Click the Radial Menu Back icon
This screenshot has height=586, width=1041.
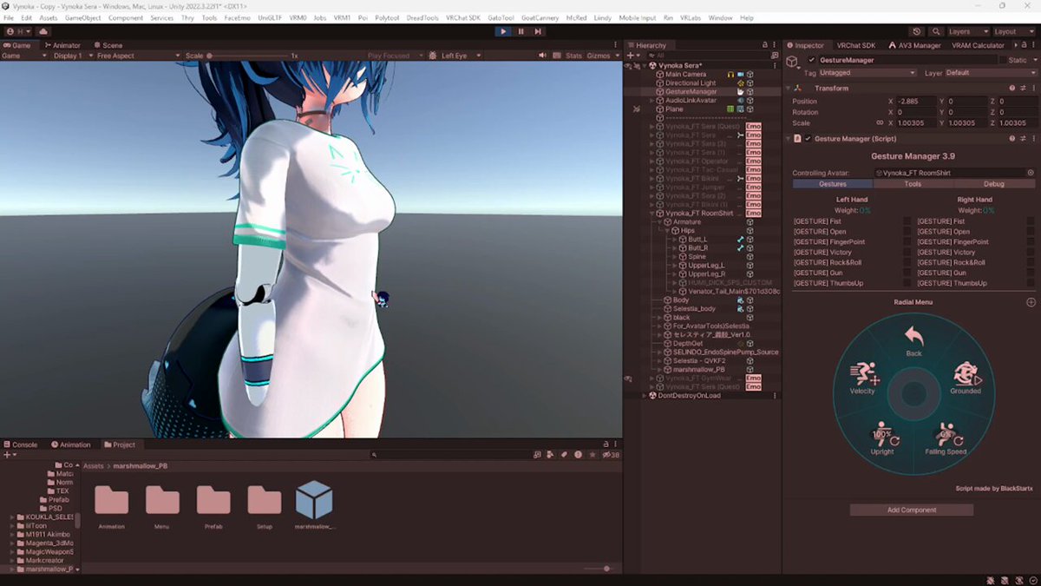click(913, 337)
